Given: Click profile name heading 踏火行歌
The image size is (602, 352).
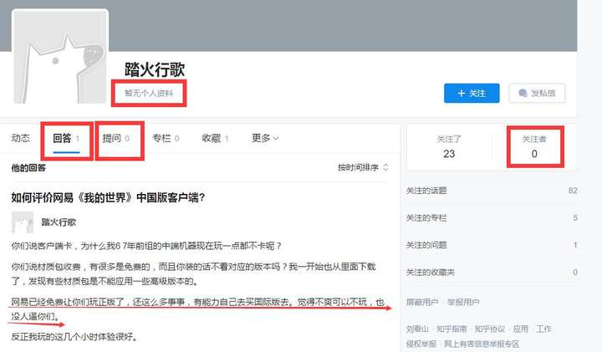Looking at the screenshot, I should point(155,69).
